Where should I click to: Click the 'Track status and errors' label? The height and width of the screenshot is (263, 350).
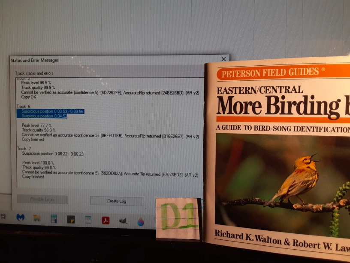click(34, 73)
